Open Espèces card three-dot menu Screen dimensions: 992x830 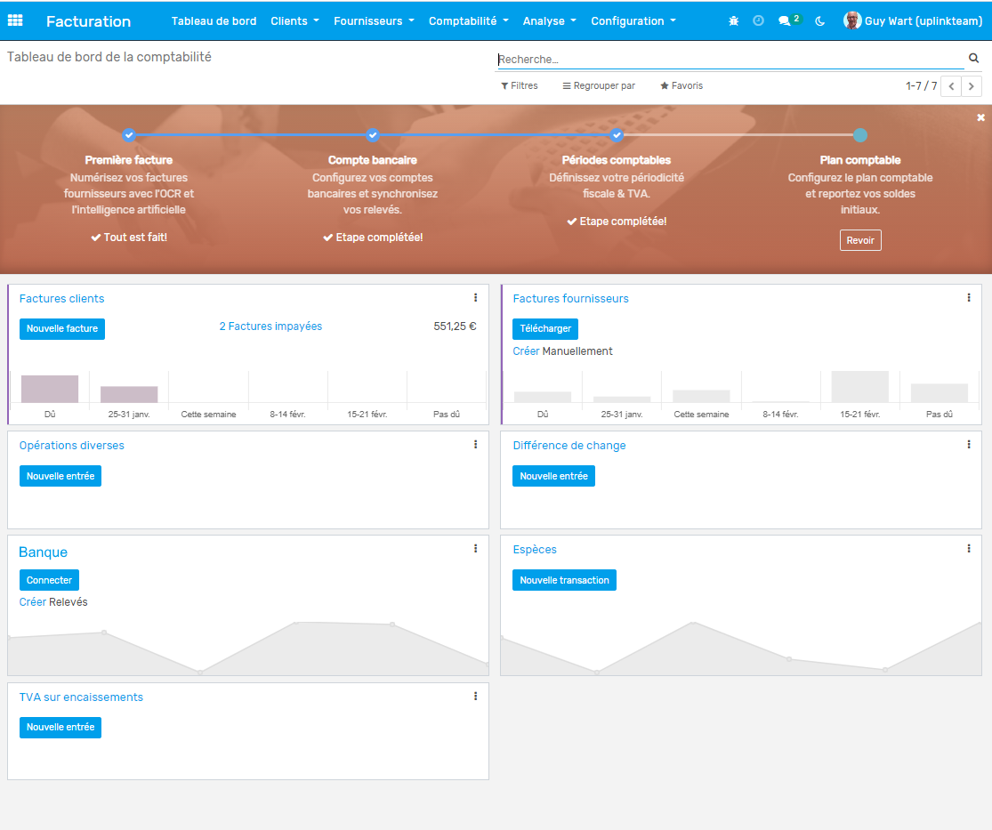click(969, 549)
